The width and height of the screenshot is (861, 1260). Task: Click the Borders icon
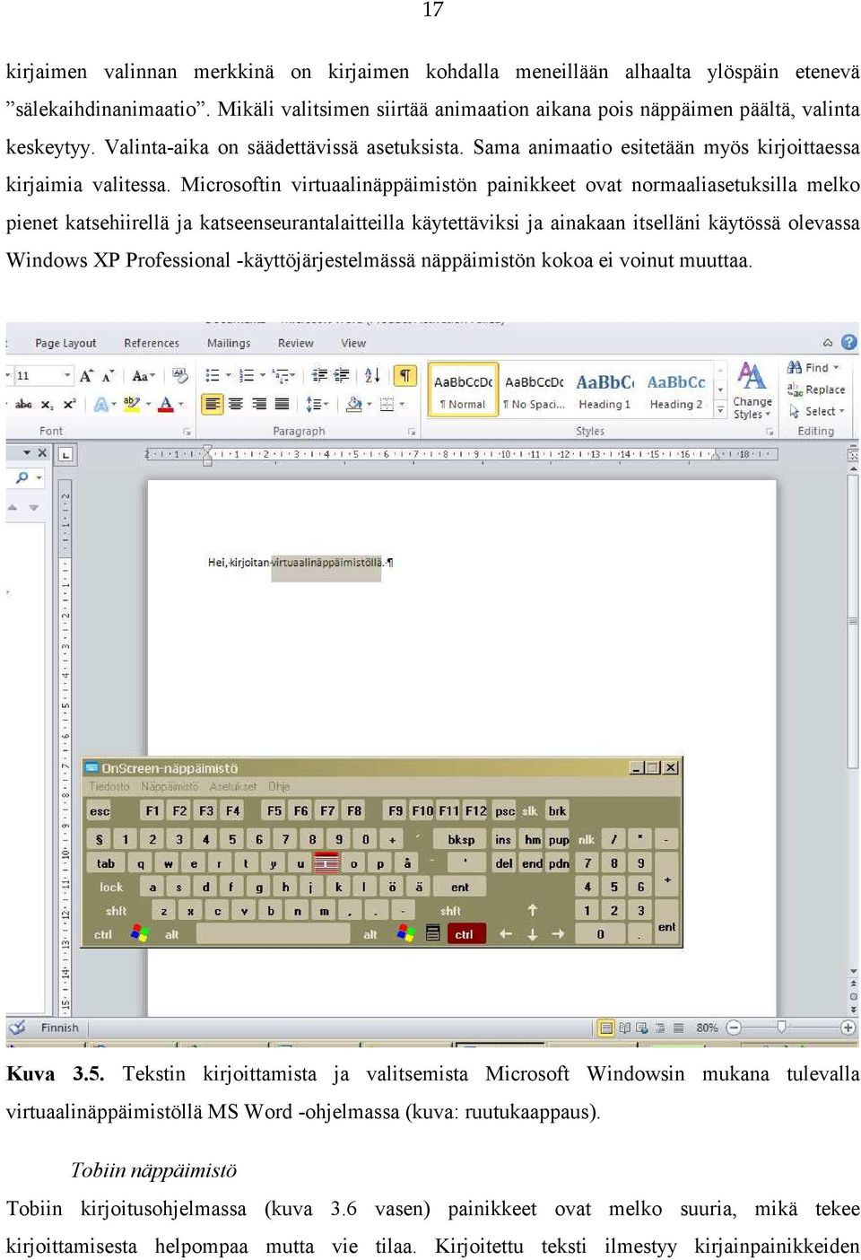click(387, 405)
